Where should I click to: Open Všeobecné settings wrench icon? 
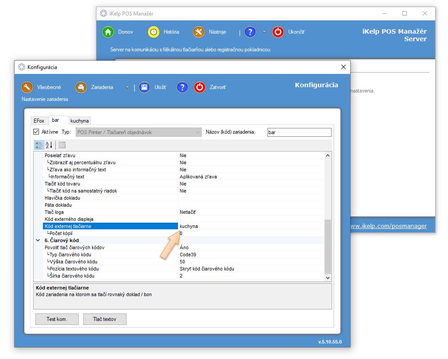click(x=27, y=87)
